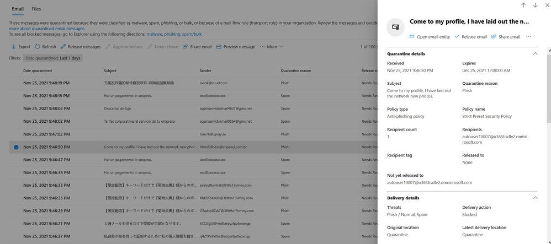Screen dimensions: 551x244
Task: Collapse the Delivery details section
Action: point(535,198)
